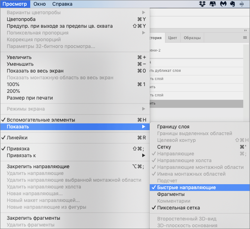The width and height of the screenshot is (250, 229).
Task: Open the Просмотр menu
Action: [15, 4]
